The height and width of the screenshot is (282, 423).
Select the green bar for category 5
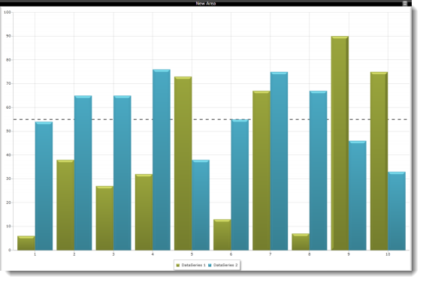(183, 163)
